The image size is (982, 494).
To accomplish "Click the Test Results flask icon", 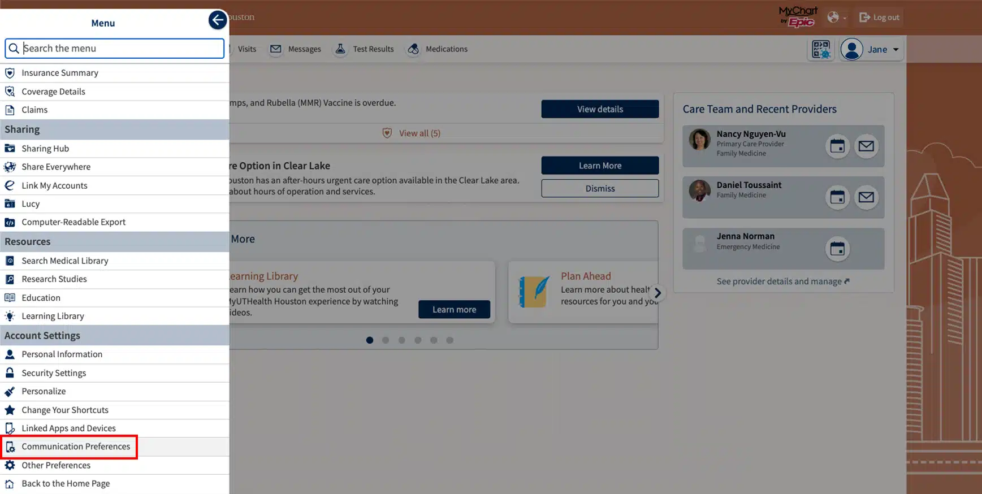I will click(x=340, y=49).
